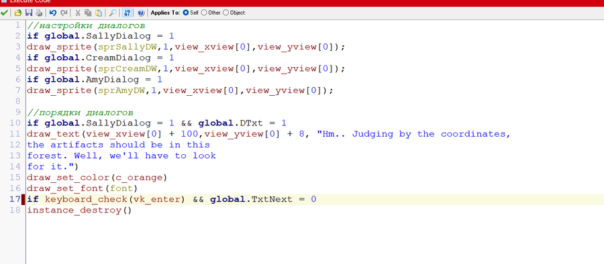
Task: Open a code file from disk
Action: (17, 13)
